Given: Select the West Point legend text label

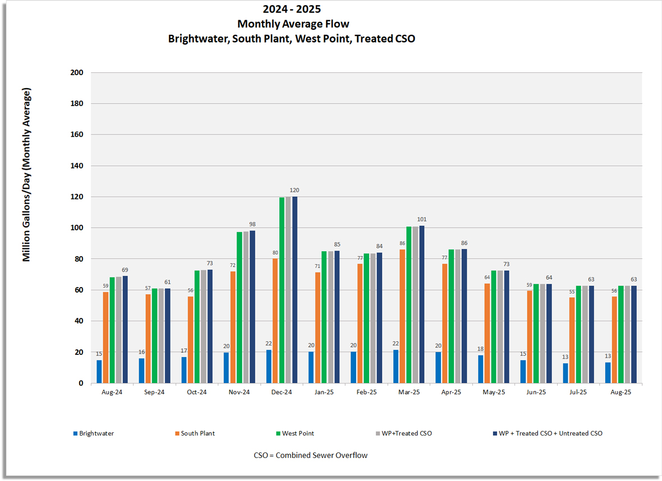Looking at the screenshot, I should tap(298, 433).
